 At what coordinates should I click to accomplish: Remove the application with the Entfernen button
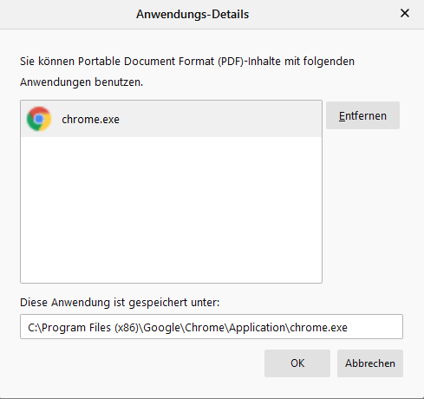tap(362, 115)
